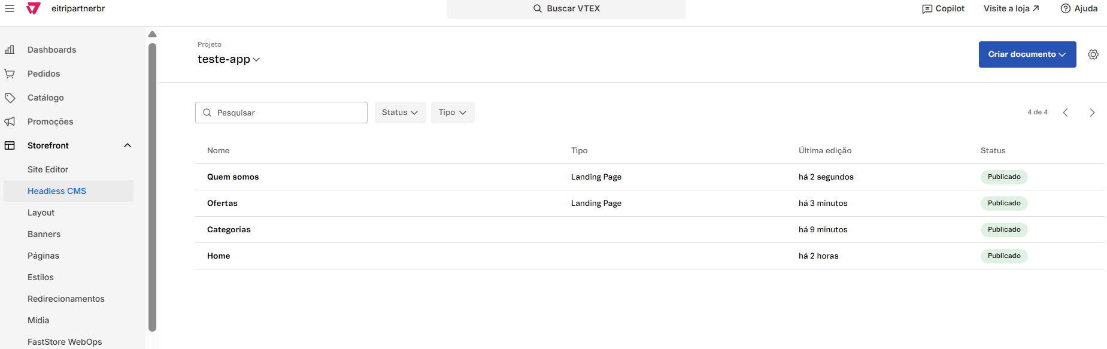The height and width of the screenshot is (349, 1107).
Task: Open the hamburger menu icon
Action: (10, 8)
